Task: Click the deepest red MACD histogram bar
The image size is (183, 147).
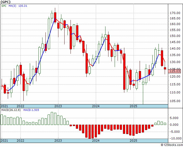Action: 90,132
